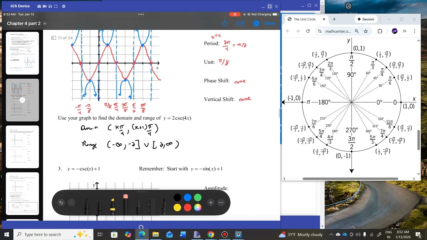Choose the red color swatch

click(x=187, y=208)
